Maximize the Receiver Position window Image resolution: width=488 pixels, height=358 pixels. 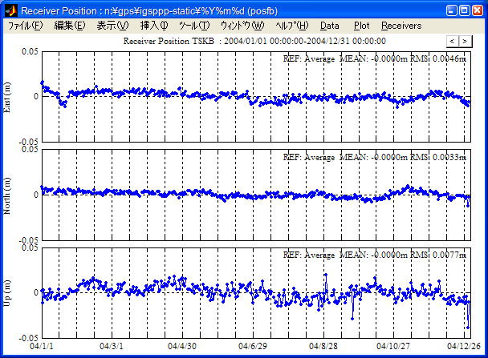coord(464,10)
